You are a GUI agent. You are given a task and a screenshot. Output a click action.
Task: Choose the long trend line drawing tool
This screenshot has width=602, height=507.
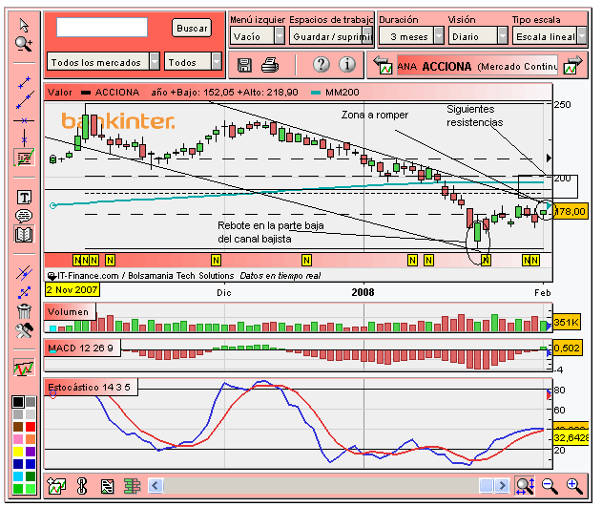pos(25,100)
